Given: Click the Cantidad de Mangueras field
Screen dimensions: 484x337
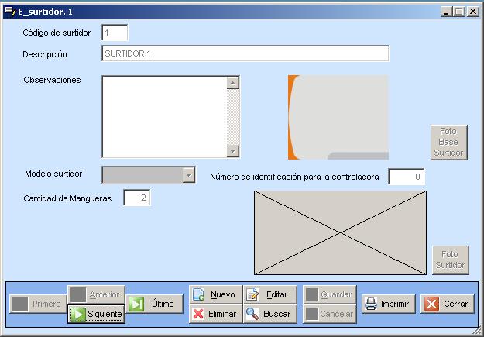Looking at the screenshot, I should 137,198.
